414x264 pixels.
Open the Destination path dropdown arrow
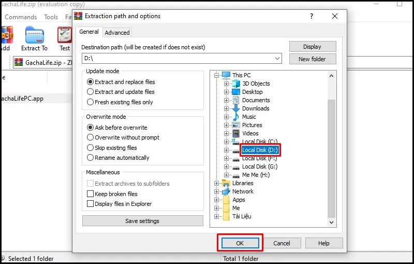[x=278, y=59]
